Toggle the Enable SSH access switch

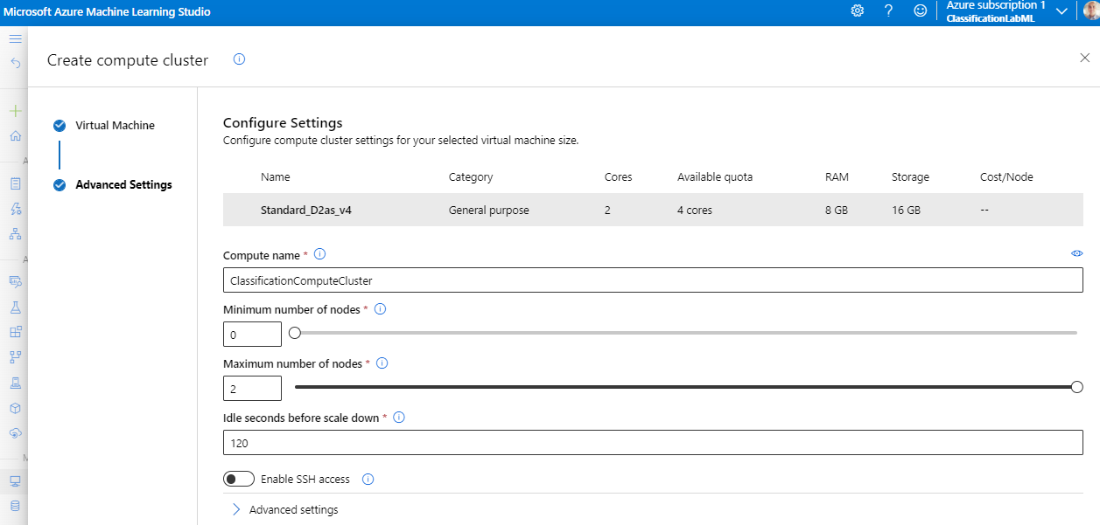tap(239, 479)
